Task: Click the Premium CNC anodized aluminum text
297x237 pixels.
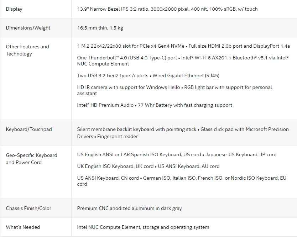Action: coord(129,208)
